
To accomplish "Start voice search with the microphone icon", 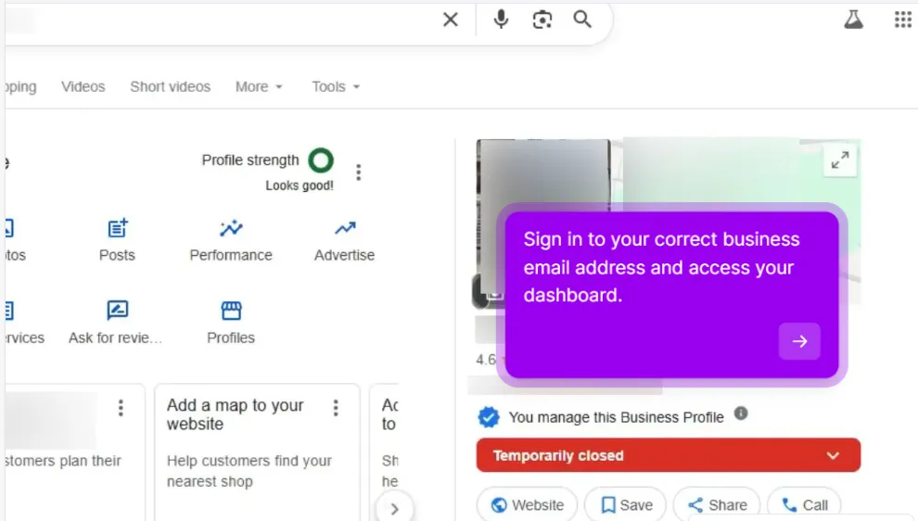I will click(x=501, y=19).
